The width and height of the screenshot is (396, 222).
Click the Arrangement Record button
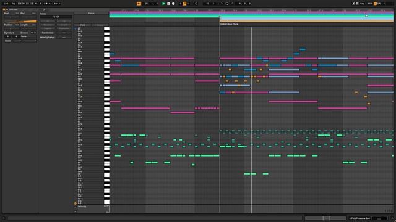(x=173, y=4)
